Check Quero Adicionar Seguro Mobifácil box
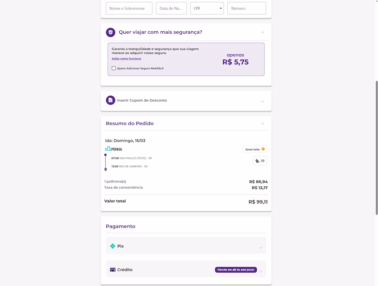Image resolution: width=378 pixels, height=286 pixels. tap(114, 68)
